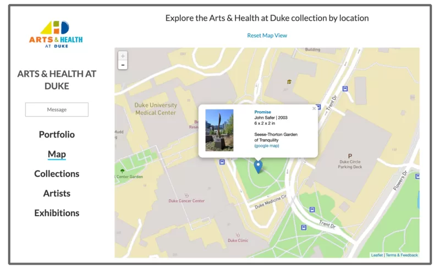
Task: Zoom out the map with minus button
Action: 123,65
